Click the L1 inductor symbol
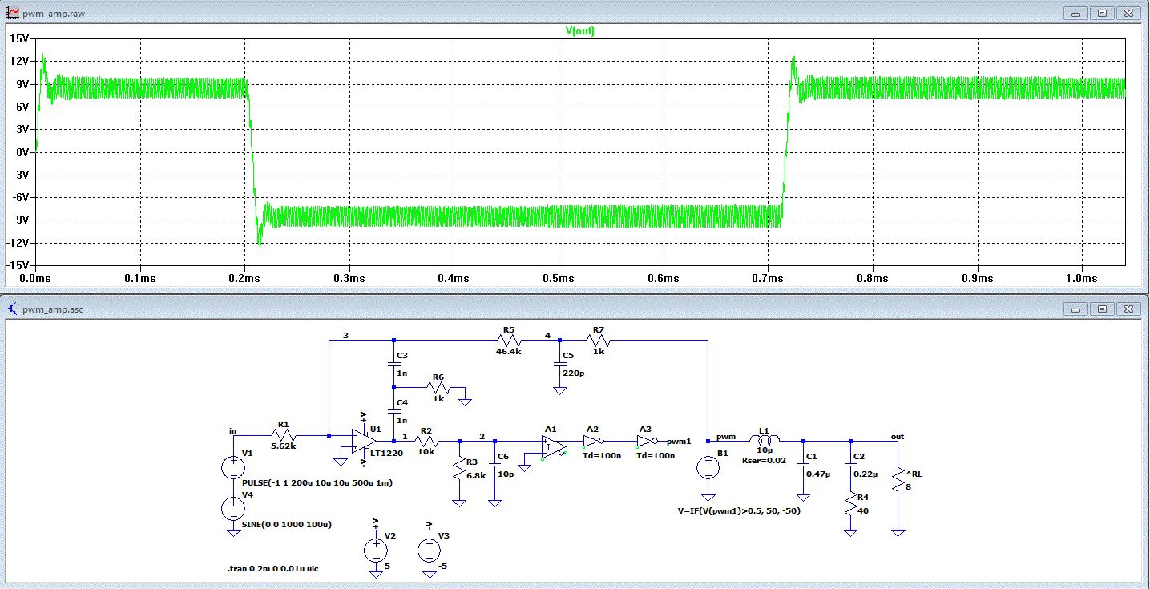 click(x=765, y=440)
